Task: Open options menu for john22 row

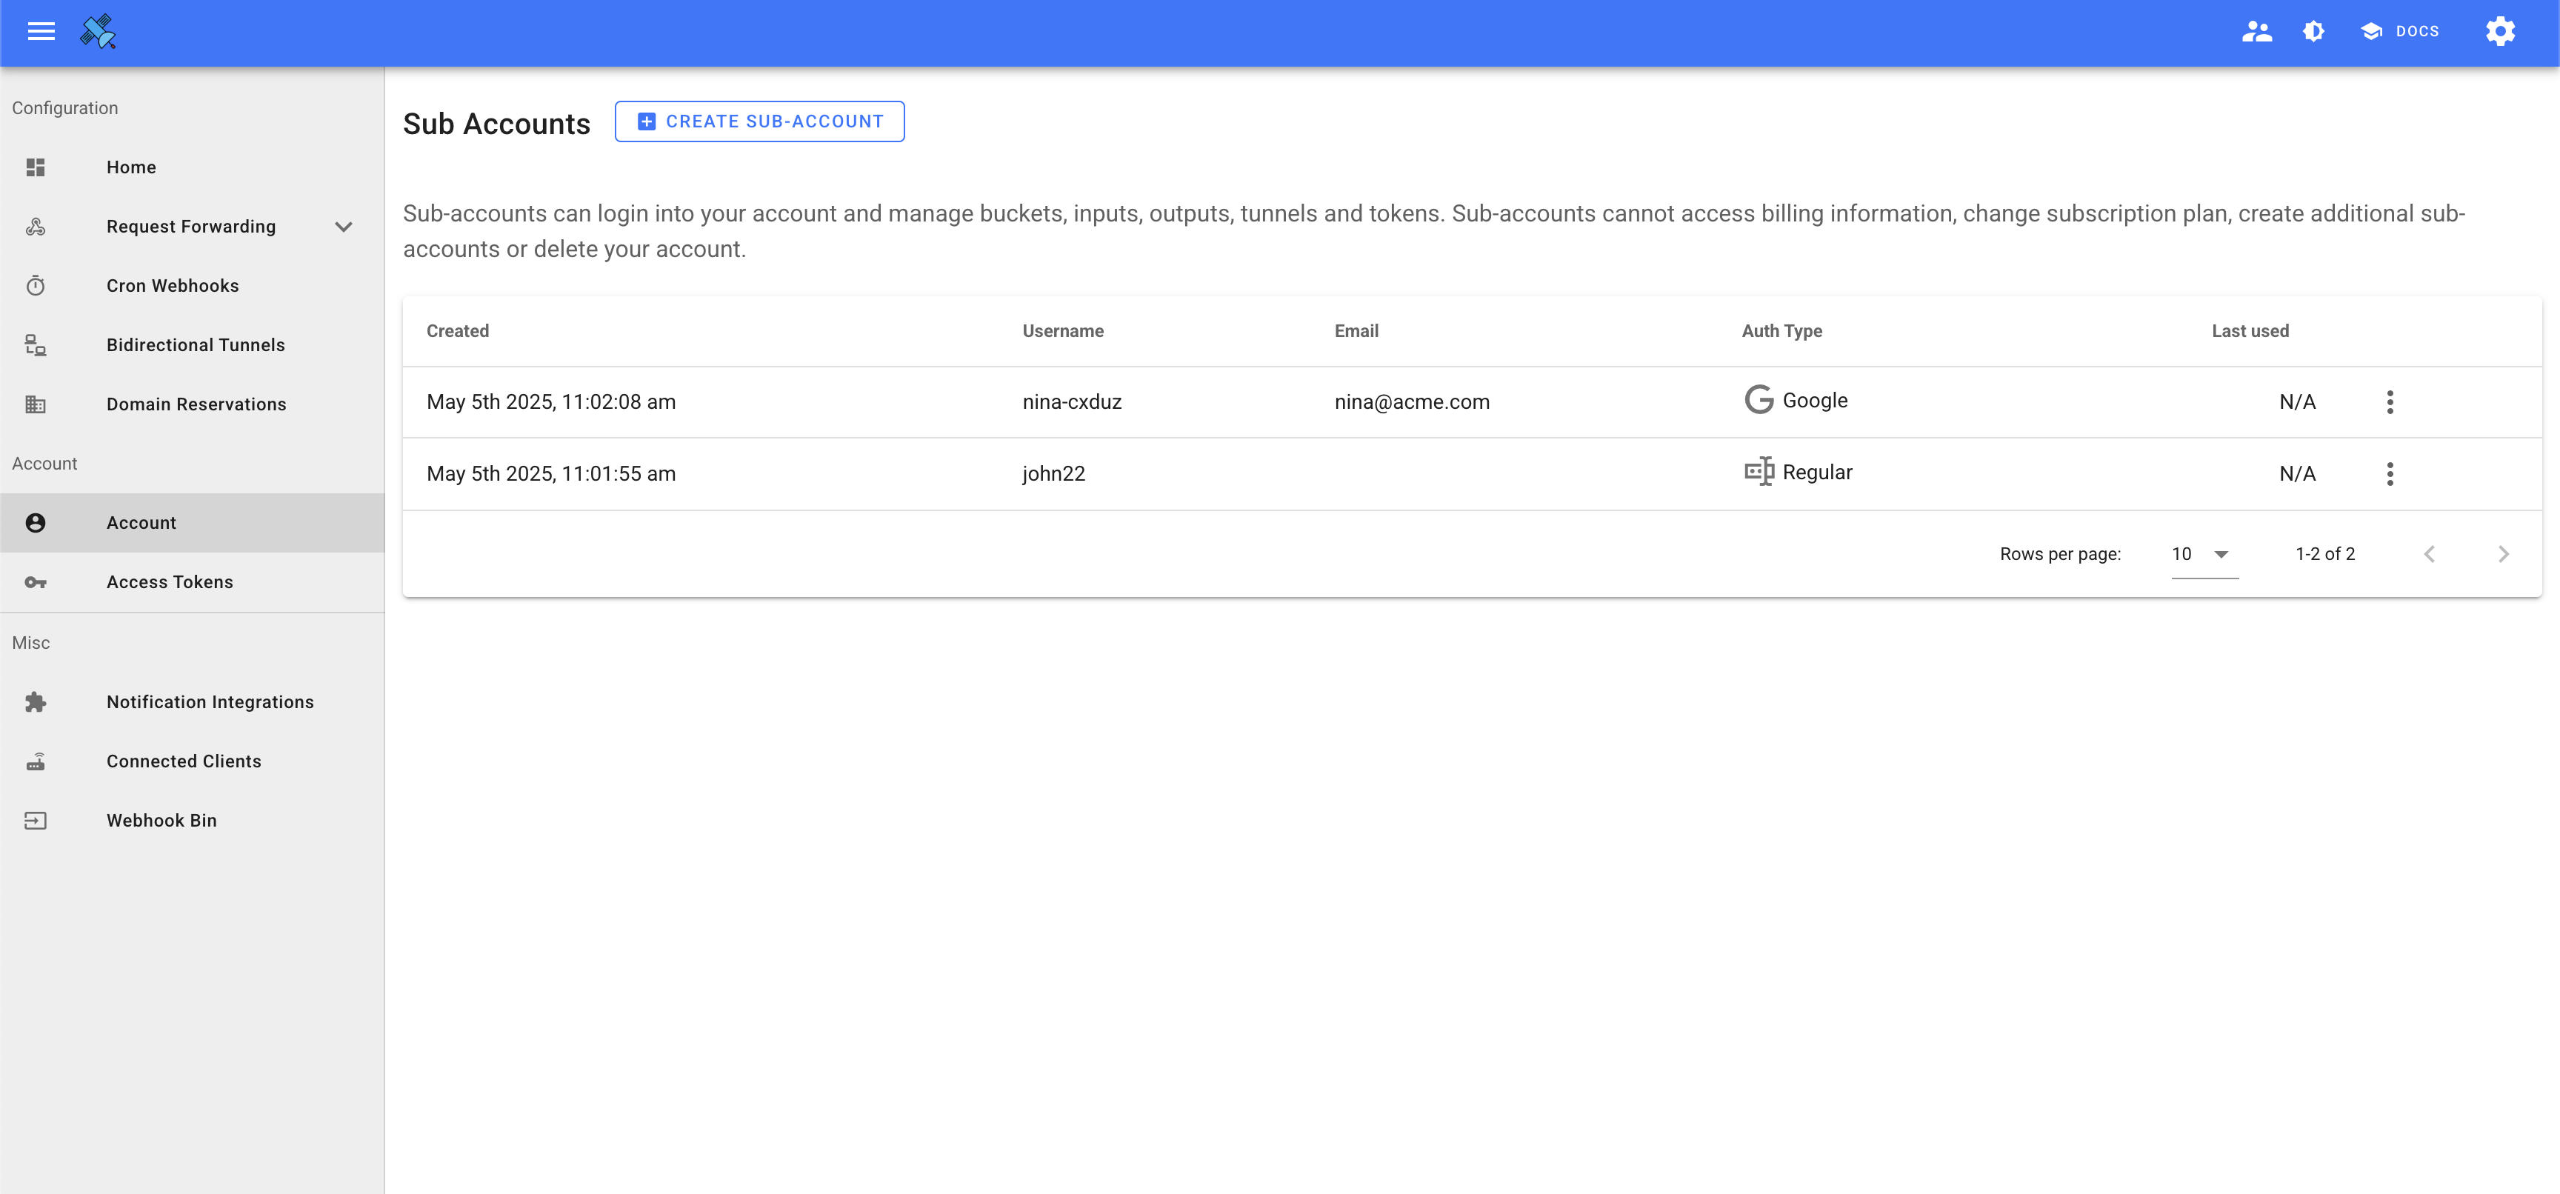Action: click(x=2390, y=474)
